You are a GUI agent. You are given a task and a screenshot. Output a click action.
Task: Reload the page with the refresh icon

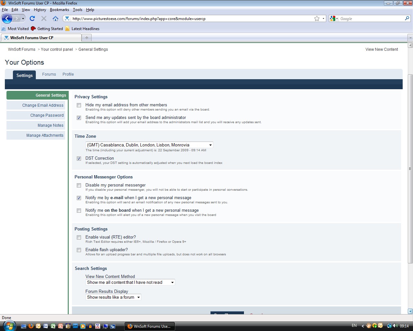click(x=32, y=18)
